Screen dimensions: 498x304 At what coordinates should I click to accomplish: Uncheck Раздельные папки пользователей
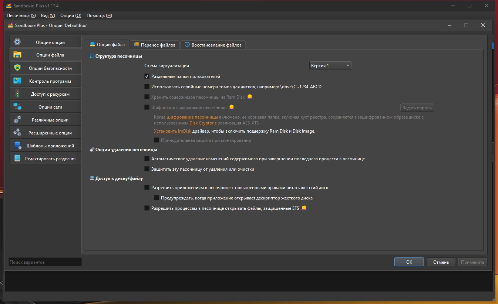click(147, 76)
